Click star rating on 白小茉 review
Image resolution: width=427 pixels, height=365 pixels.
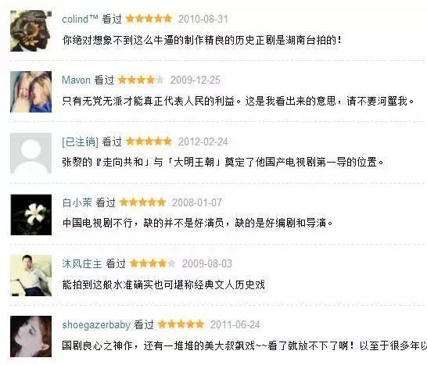tap(142, 202)
